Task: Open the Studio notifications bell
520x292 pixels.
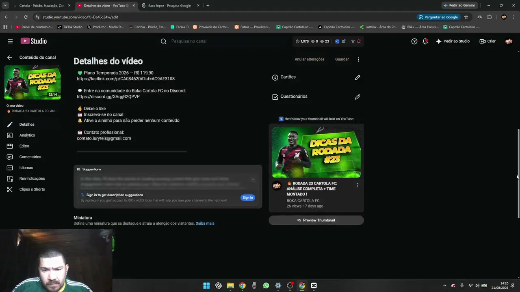Action: [425, 41]
